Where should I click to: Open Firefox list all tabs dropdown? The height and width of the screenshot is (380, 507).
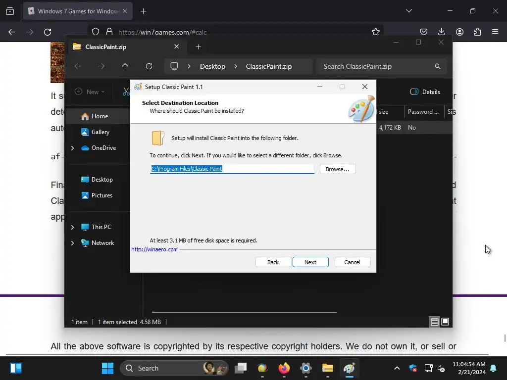click(x=408, y=11)
